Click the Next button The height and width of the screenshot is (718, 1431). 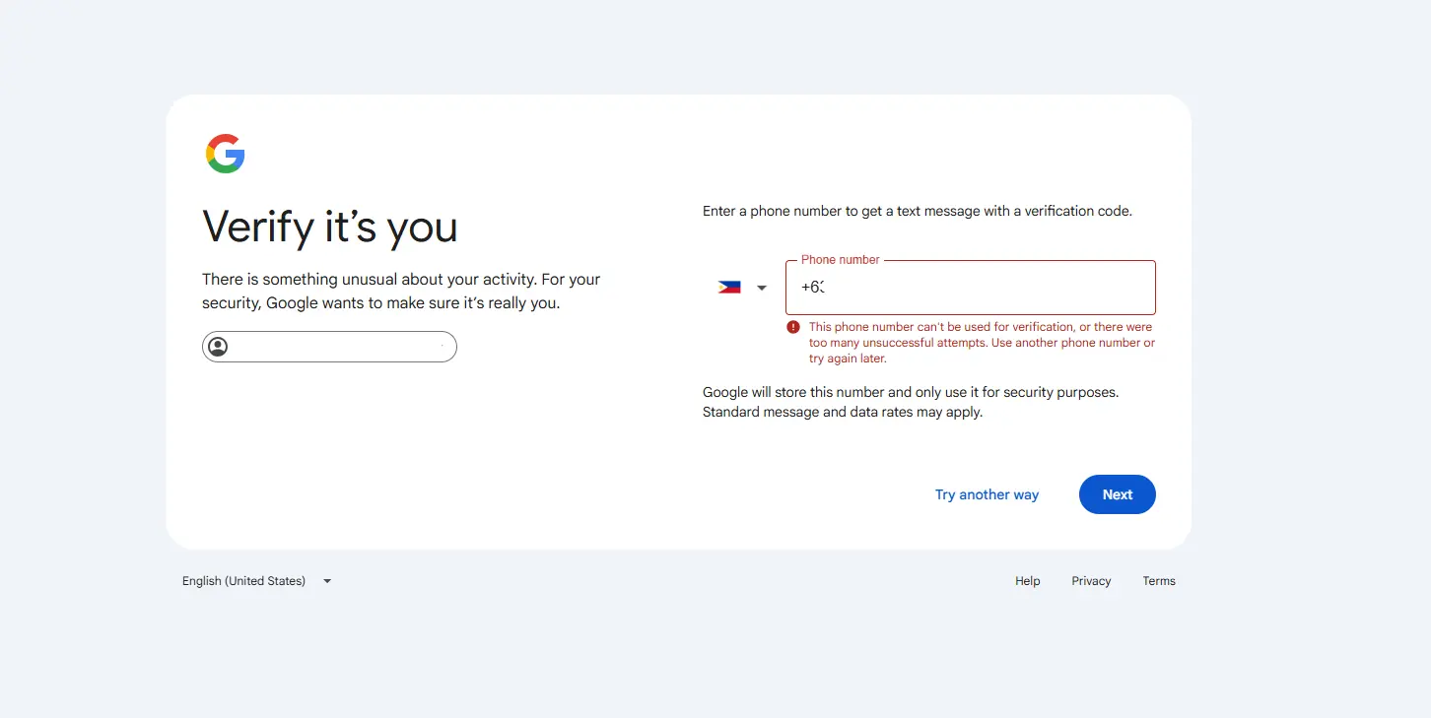(x=1117, y=494)
